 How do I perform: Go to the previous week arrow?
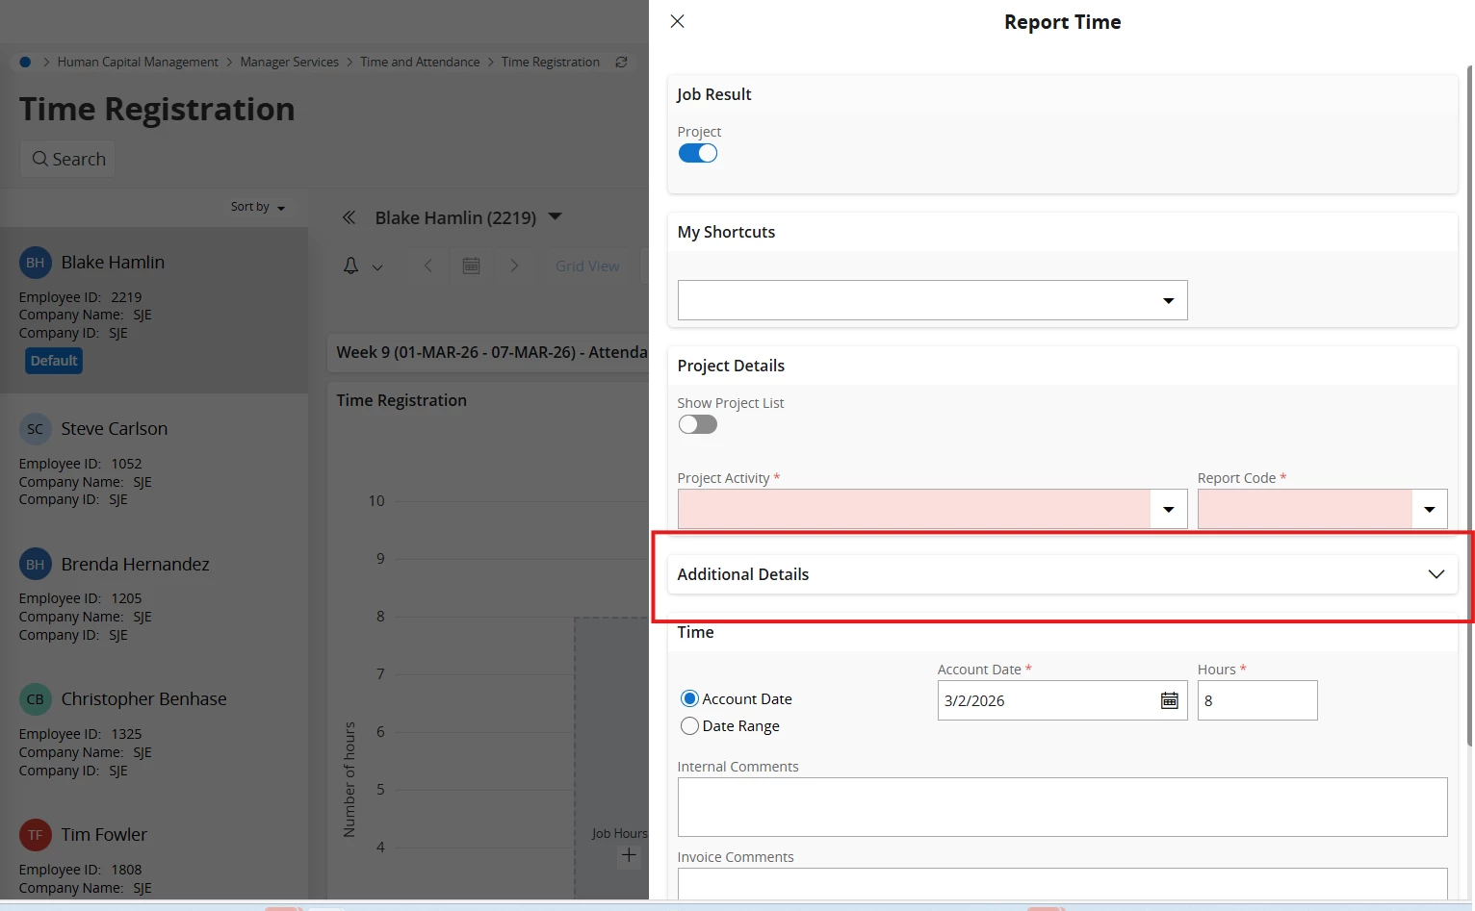[428, 266]
